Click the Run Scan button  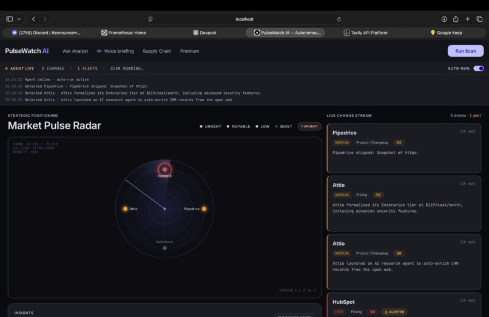tap(465, 51)
